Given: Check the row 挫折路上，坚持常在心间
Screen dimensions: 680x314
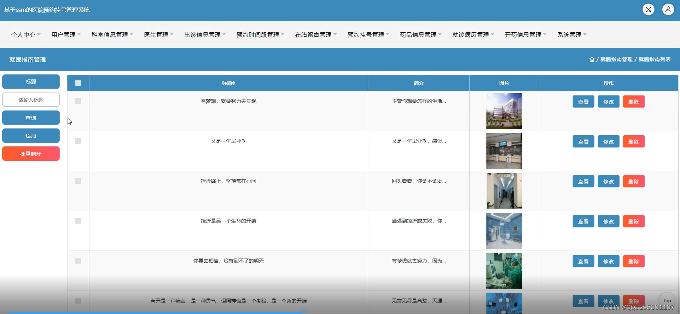Looking at the screenshot, I should pos(78,181).
